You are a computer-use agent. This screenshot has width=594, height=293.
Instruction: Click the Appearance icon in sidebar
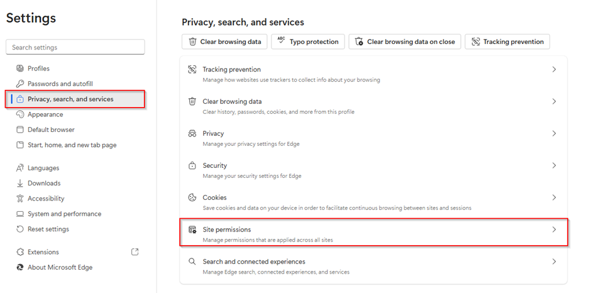click(20, 114)
